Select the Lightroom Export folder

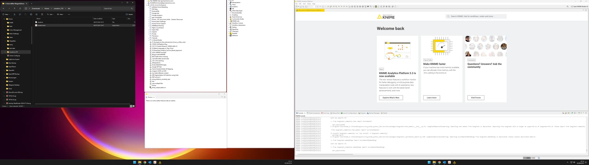pyautogui.click(x=14, y=59)
